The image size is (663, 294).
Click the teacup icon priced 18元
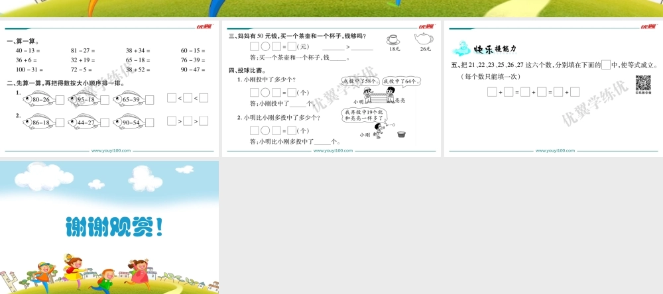(394, 39)
